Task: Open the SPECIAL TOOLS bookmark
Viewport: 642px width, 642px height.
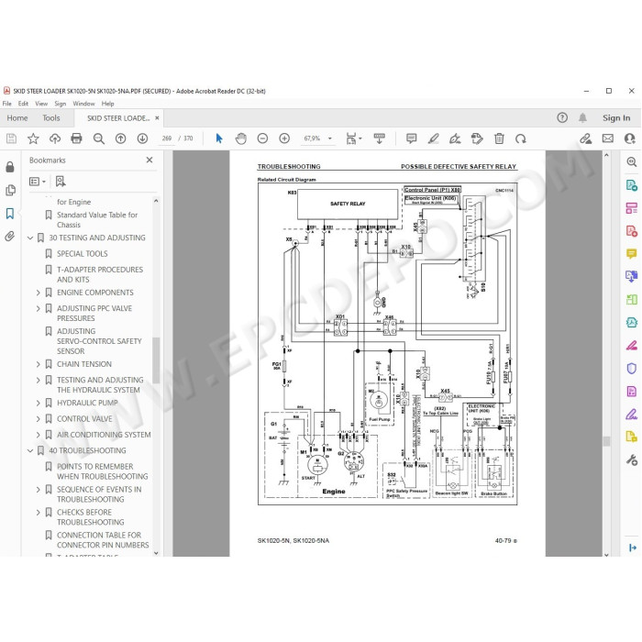Action: [83, 254]
